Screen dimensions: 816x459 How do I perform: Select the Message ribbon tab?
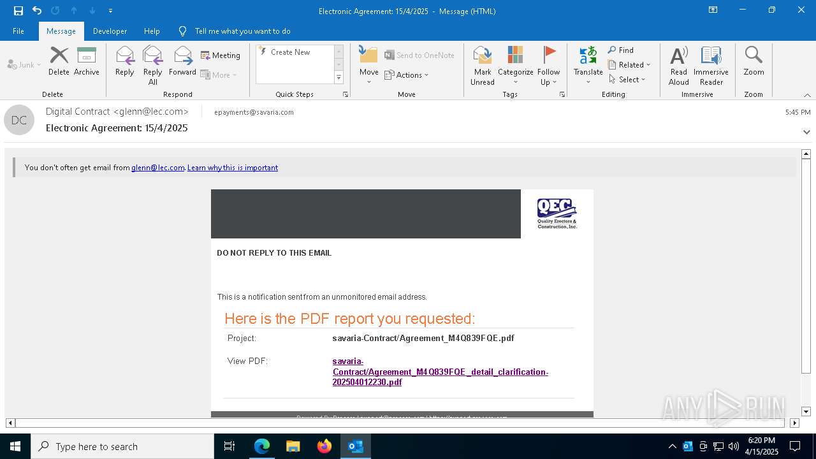point(61,31)
